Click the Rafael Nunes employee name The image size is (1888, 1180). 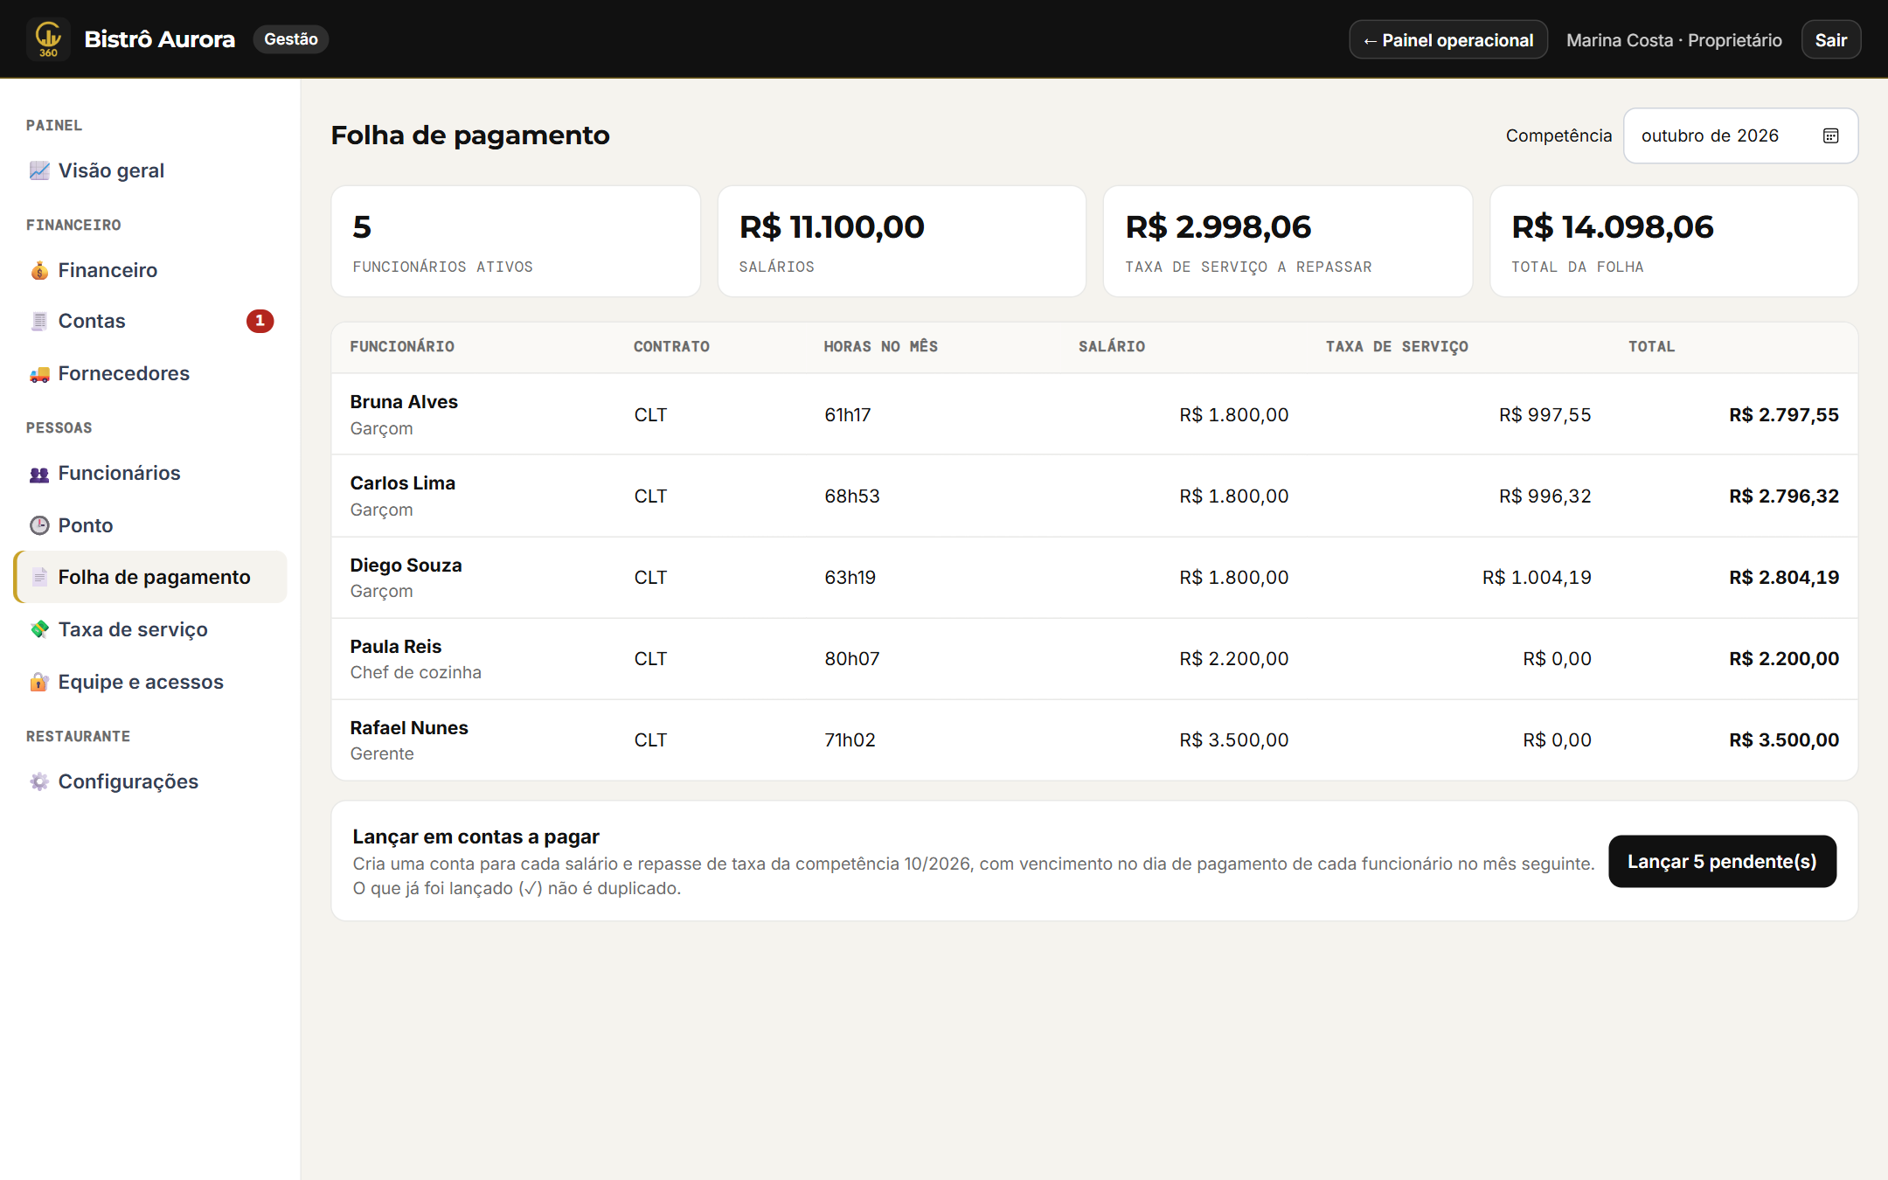pyautogui.click(x=408, y=728)
